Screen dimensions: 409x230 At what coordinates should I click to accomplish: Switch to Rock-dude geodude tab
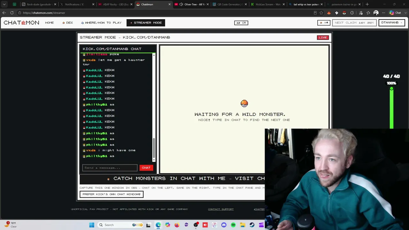(x=39, y=4)
